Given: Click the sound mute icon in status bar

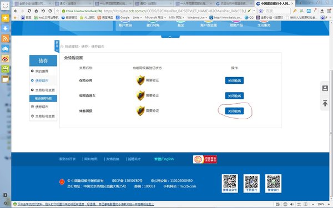Looking at the screenshot, I should (292, 204).
